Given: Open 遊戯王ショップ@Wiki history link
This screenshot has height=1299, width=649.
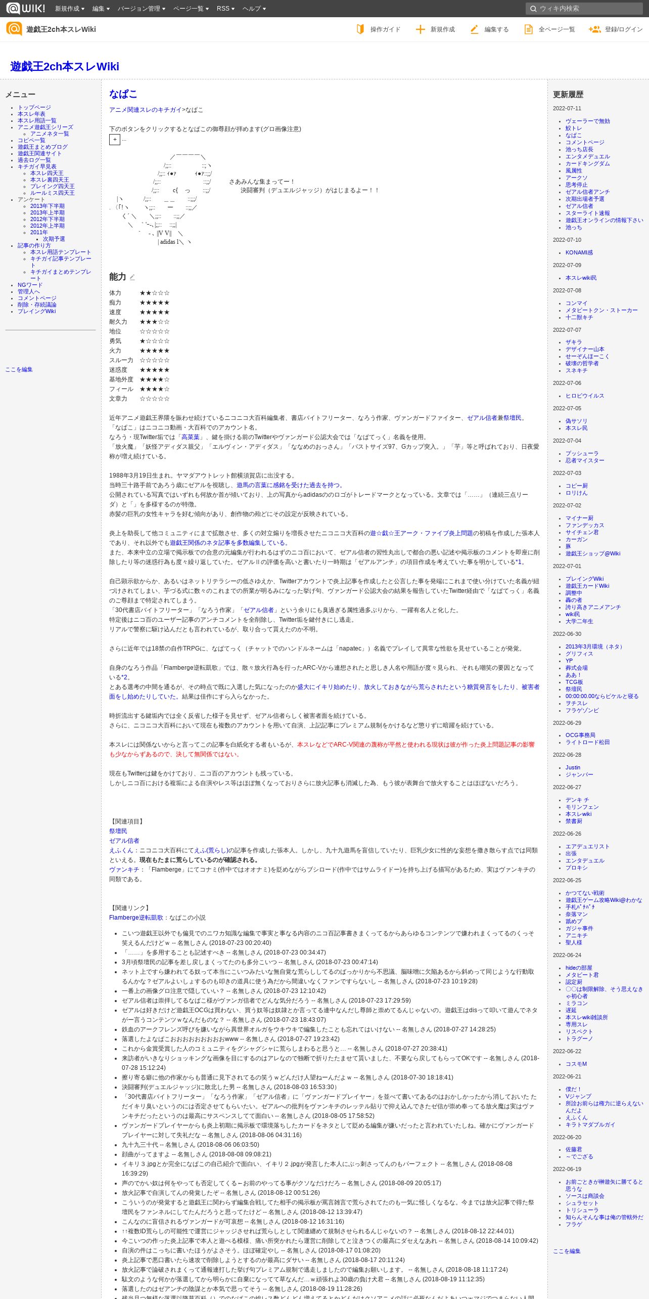Looking at the screenshot, I should pos(593,554).
